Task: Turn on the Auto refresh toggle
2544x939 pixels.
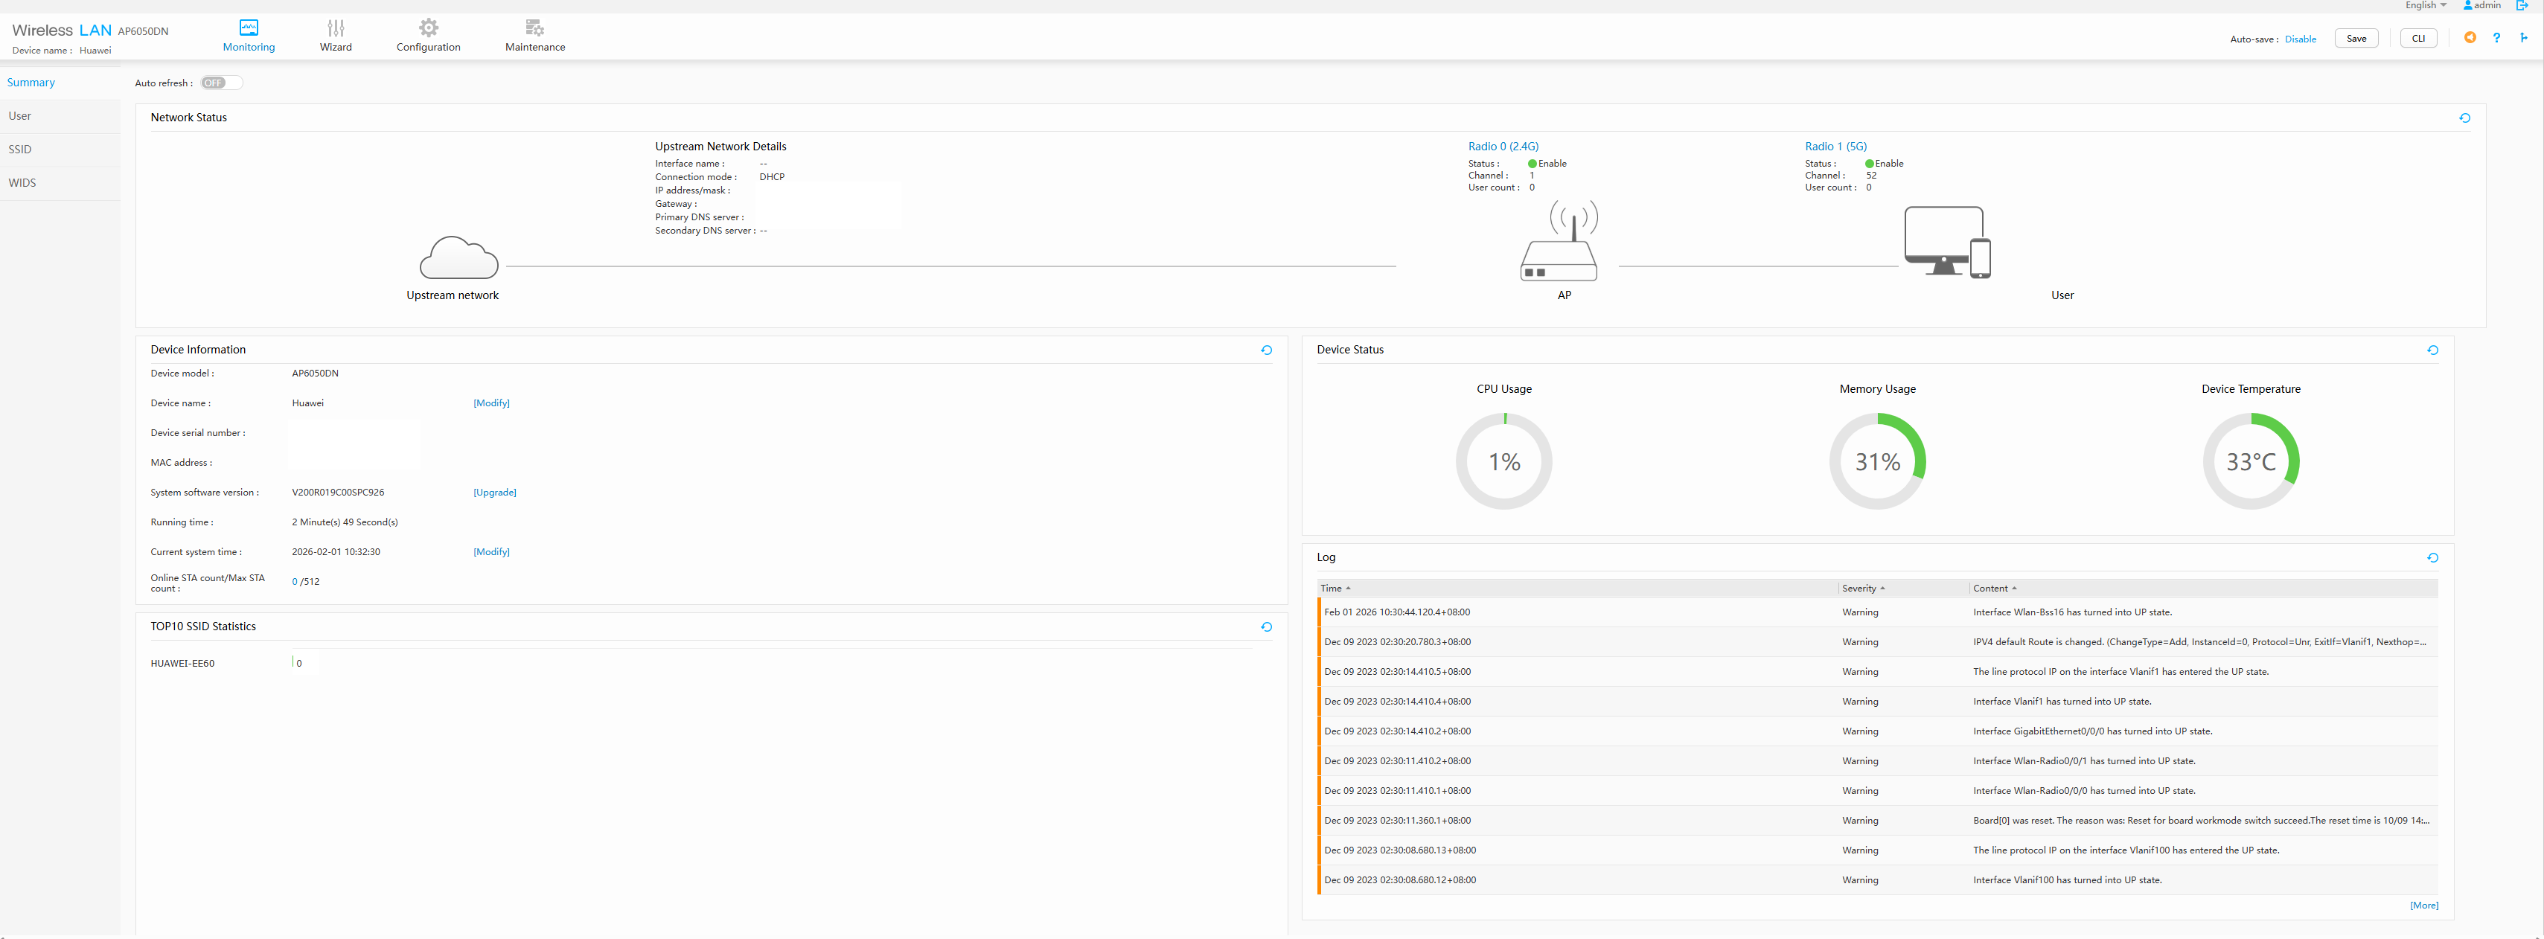Action: (x=220, y=83)
